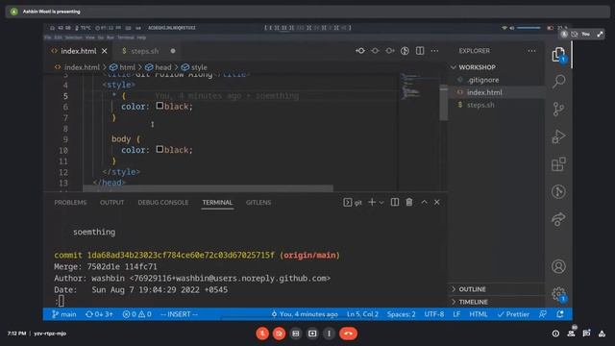Switch to the PROBLEMS panel tab
The width and height of the screenshot is (615, 346).
[70, 203]
